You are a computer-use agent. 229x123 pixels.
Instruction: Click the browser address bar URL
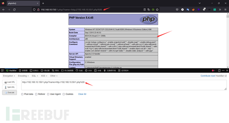pos(71,10)
